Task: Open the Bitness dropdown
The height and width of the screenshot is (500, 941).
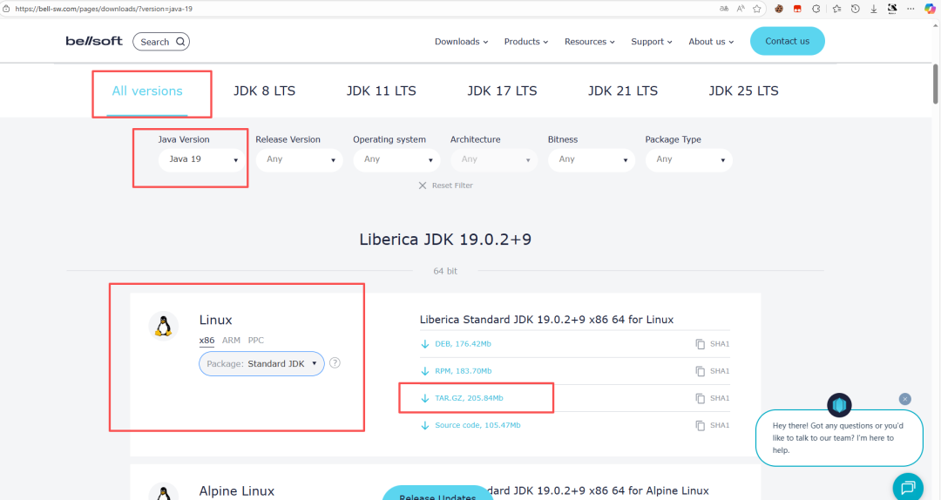Action: click(591, 159)
